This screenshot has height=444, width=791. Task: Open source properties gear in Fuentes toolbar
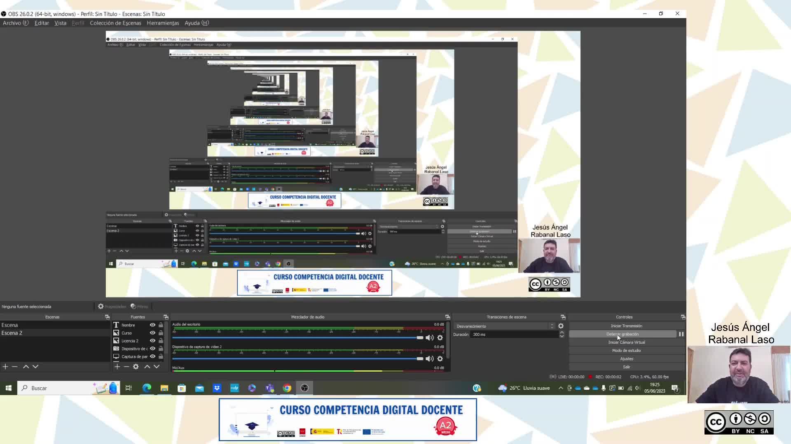click(136, 366)
